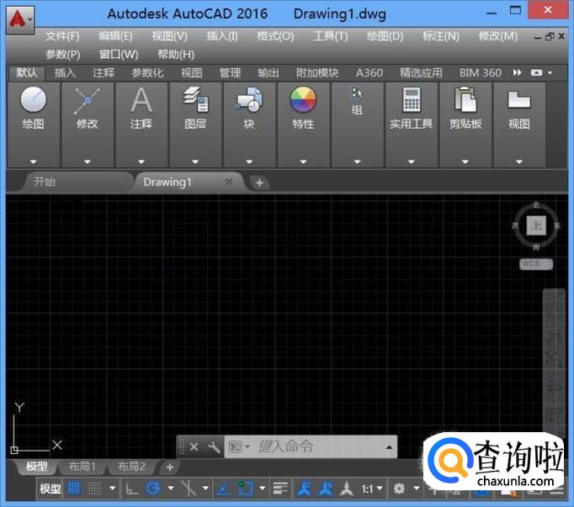Screen dimensions: 574x507
Task: Open the WCS coordinate system dropdown
Action: (x=535, y=264)
